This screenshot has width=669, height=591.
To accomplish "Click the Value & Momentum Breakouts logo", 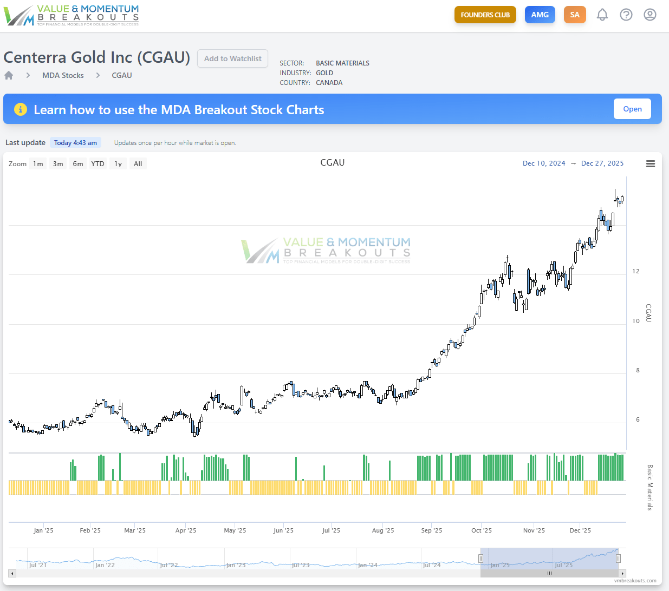I will pos(72,15).
